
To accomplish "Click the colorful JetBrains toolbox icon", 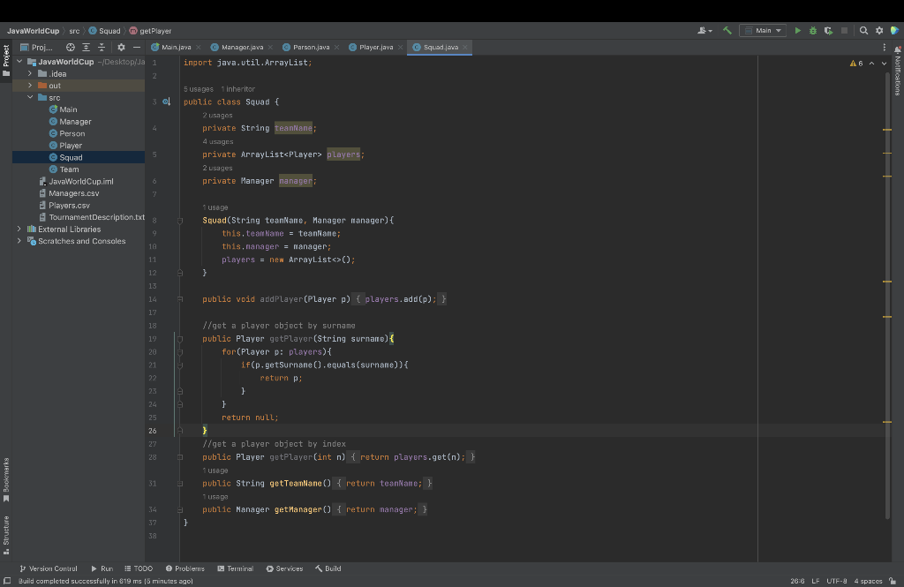I will (x=895, y=31).
